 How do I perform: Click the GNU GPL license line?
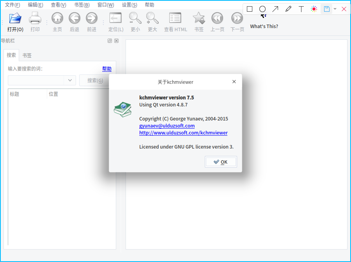[x=186, y=147]
